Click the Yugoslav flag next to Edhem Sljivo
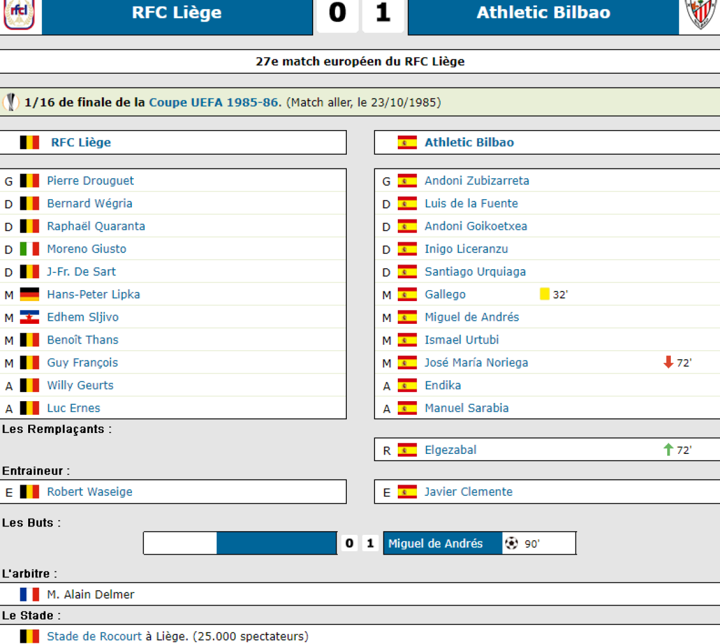 point(29,317)
